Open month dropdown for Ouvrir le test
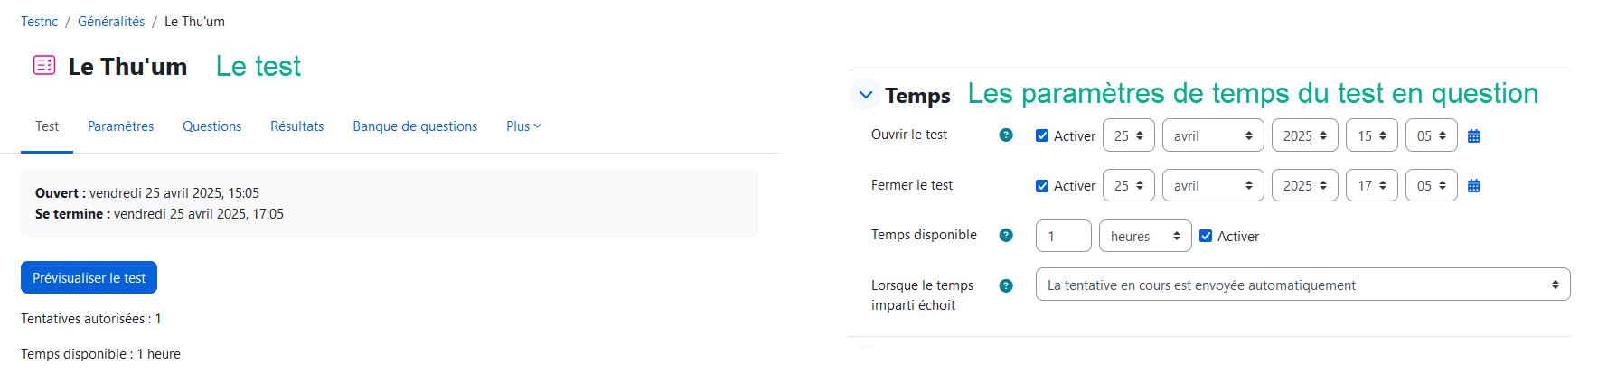The height and width of the screenshot is (392, 1598). (x=1212, y=135)
